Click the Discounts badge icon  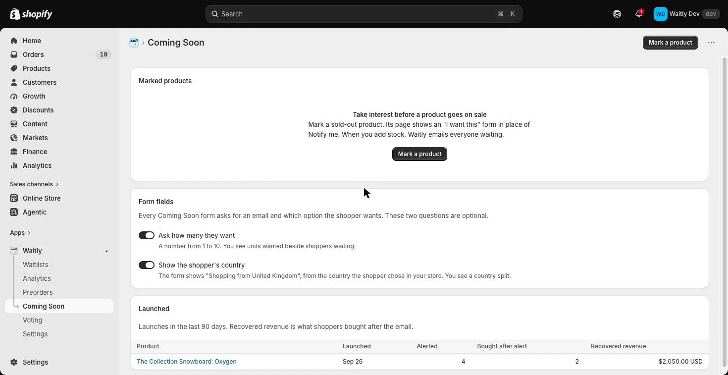pos(14,110)
